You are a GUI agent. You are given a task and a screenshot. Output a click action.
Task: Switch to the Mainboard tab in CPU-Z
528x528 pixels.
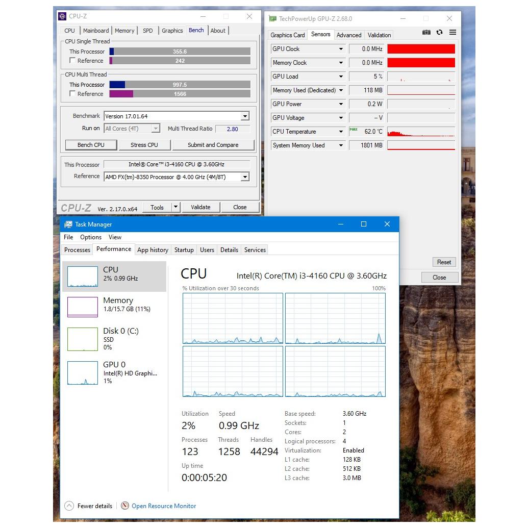(x=96, y=31)
